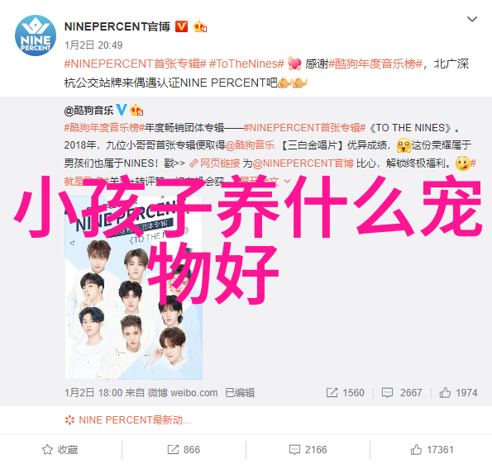492x464 pixels.
Task: Open the @NINEPERCENT官博 mention in the repost
Action: point(303,163)
